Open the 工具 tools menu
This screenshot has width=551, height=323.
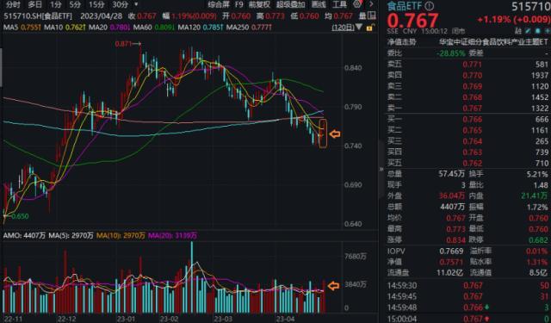[339, 4]
